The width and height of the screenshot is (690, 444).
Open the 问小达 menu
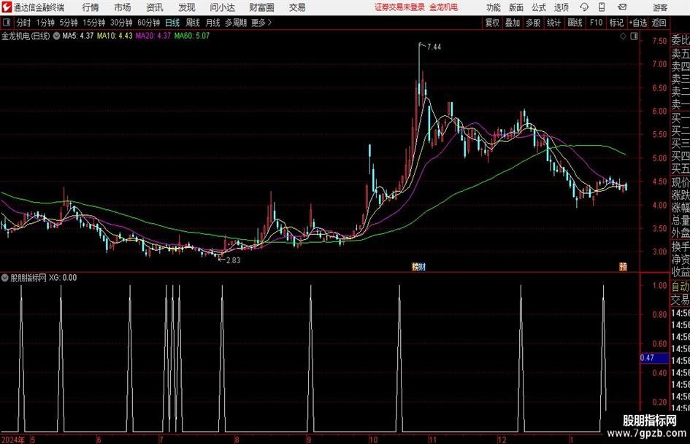pos(222,7)
